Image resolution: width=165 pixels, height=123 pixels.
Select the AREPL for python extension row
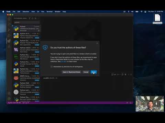26,78
